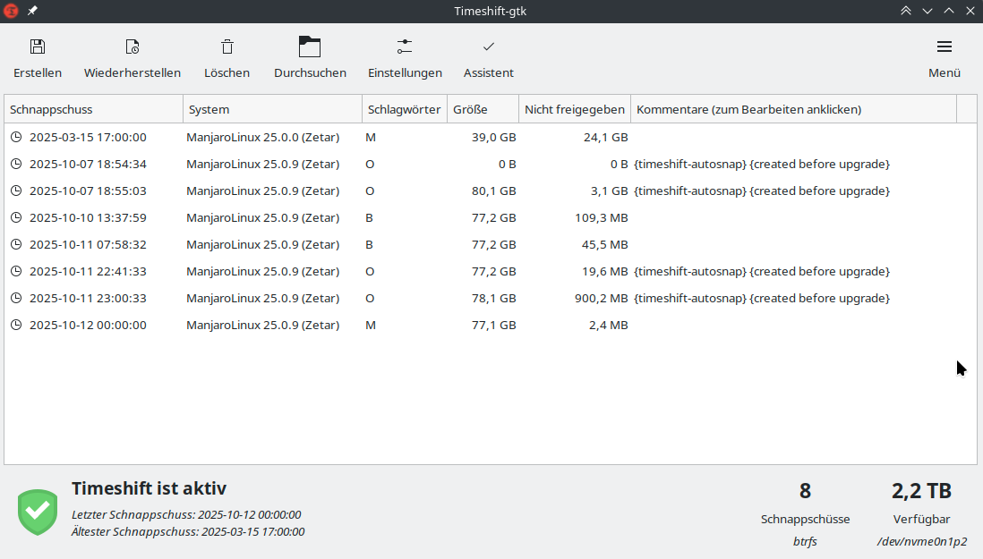The width and height of the screenshot is (983, 559).
Task: Select snapshot 2025-10-11 07:58:32
Action: pyautogui.click(x=88, y=244)
